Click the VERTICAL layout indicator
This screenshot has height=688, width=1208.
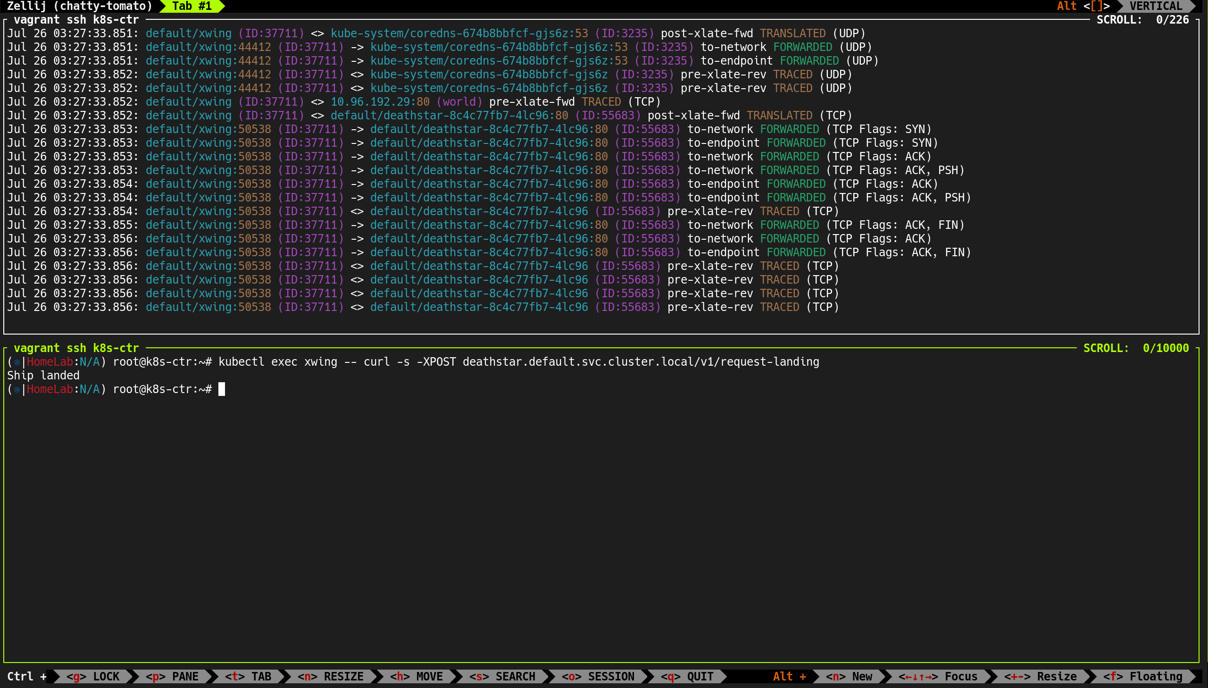[1156, 6]
